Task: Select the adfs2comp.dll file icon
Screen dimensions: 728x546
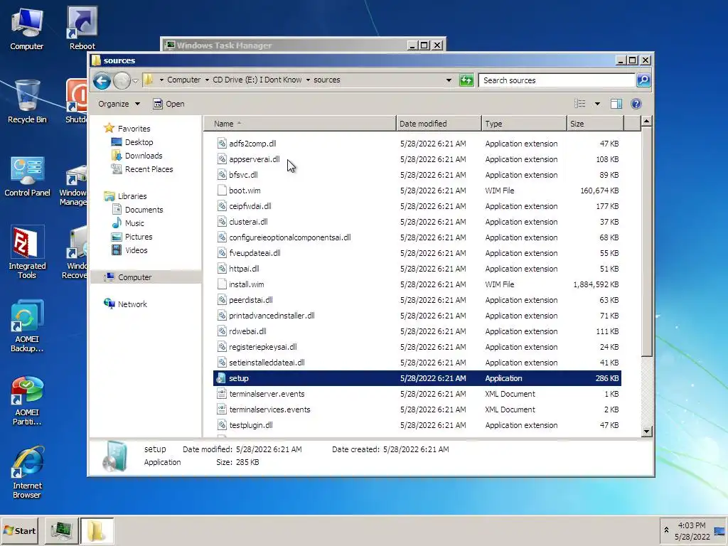Action: [x=222, y=144]
